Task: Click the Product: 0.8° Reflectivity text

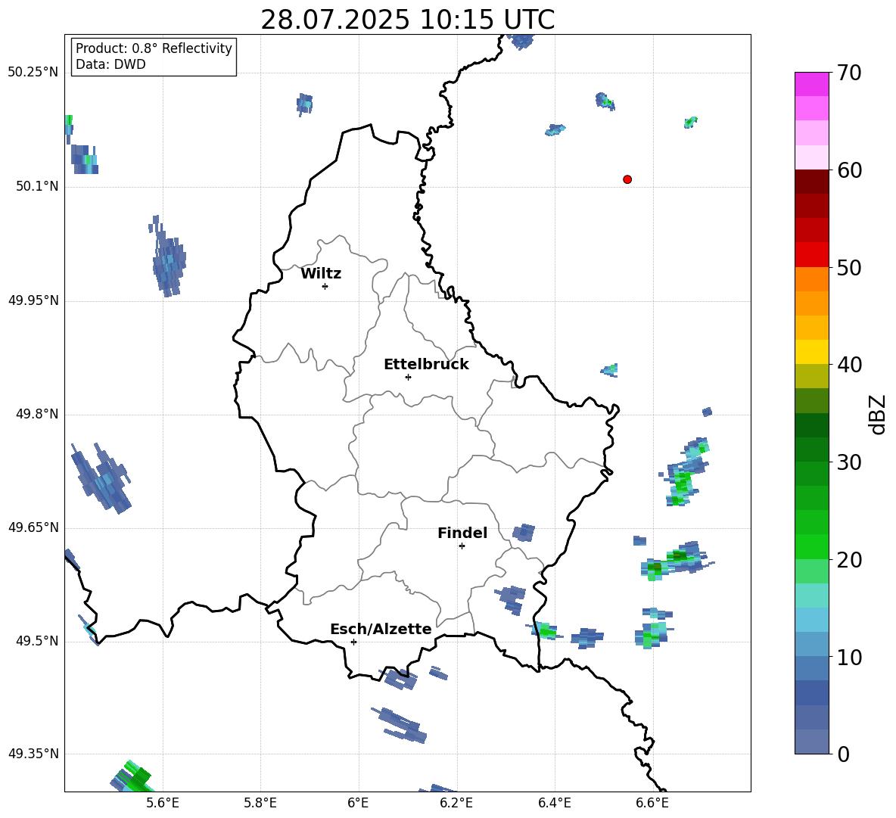Action: pos(154,48)
